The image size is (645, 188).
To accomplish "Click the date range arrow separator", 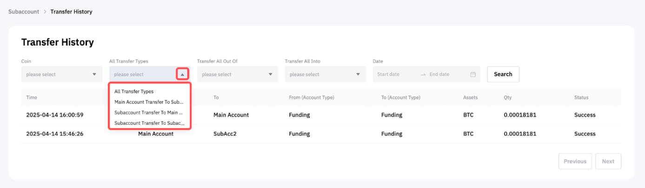I will 423,74.
